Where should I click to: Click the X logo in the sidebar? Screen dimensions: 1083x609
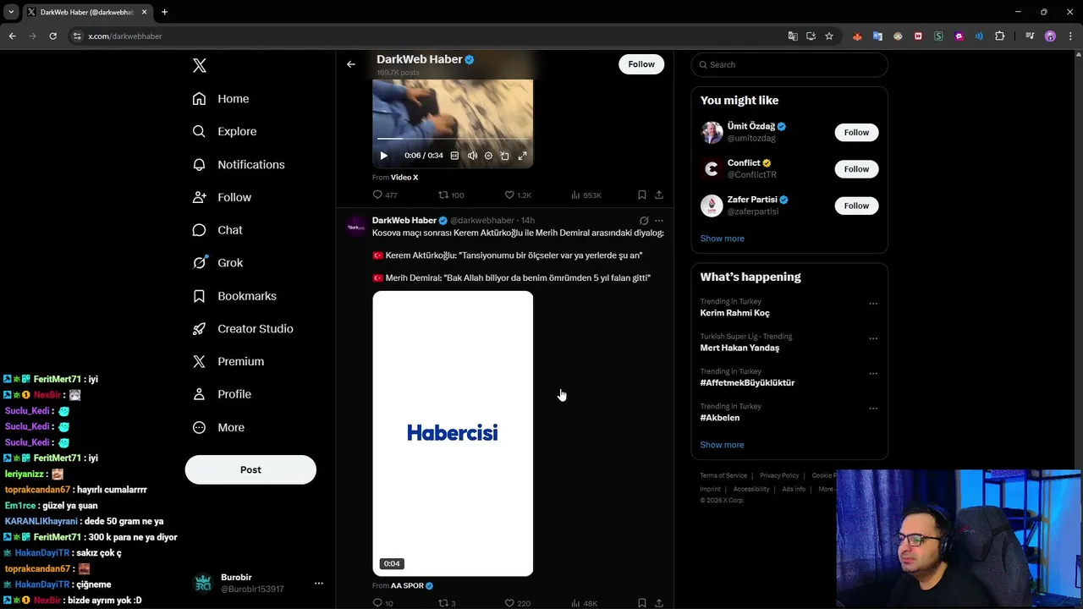(x=199, y=66)
